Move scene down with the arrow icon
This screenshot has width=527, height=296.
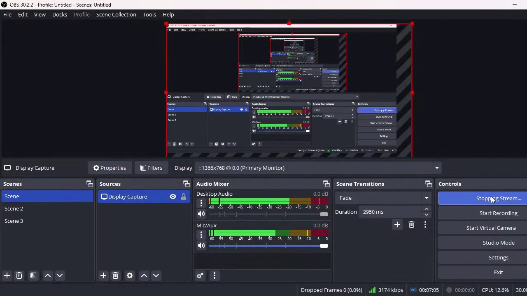(60, 275)
